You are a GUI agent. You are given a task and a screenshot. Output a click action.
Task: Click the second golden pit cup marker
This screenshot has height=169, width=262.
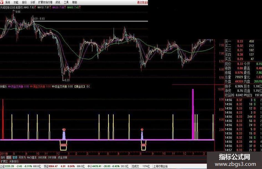[144, 145]
